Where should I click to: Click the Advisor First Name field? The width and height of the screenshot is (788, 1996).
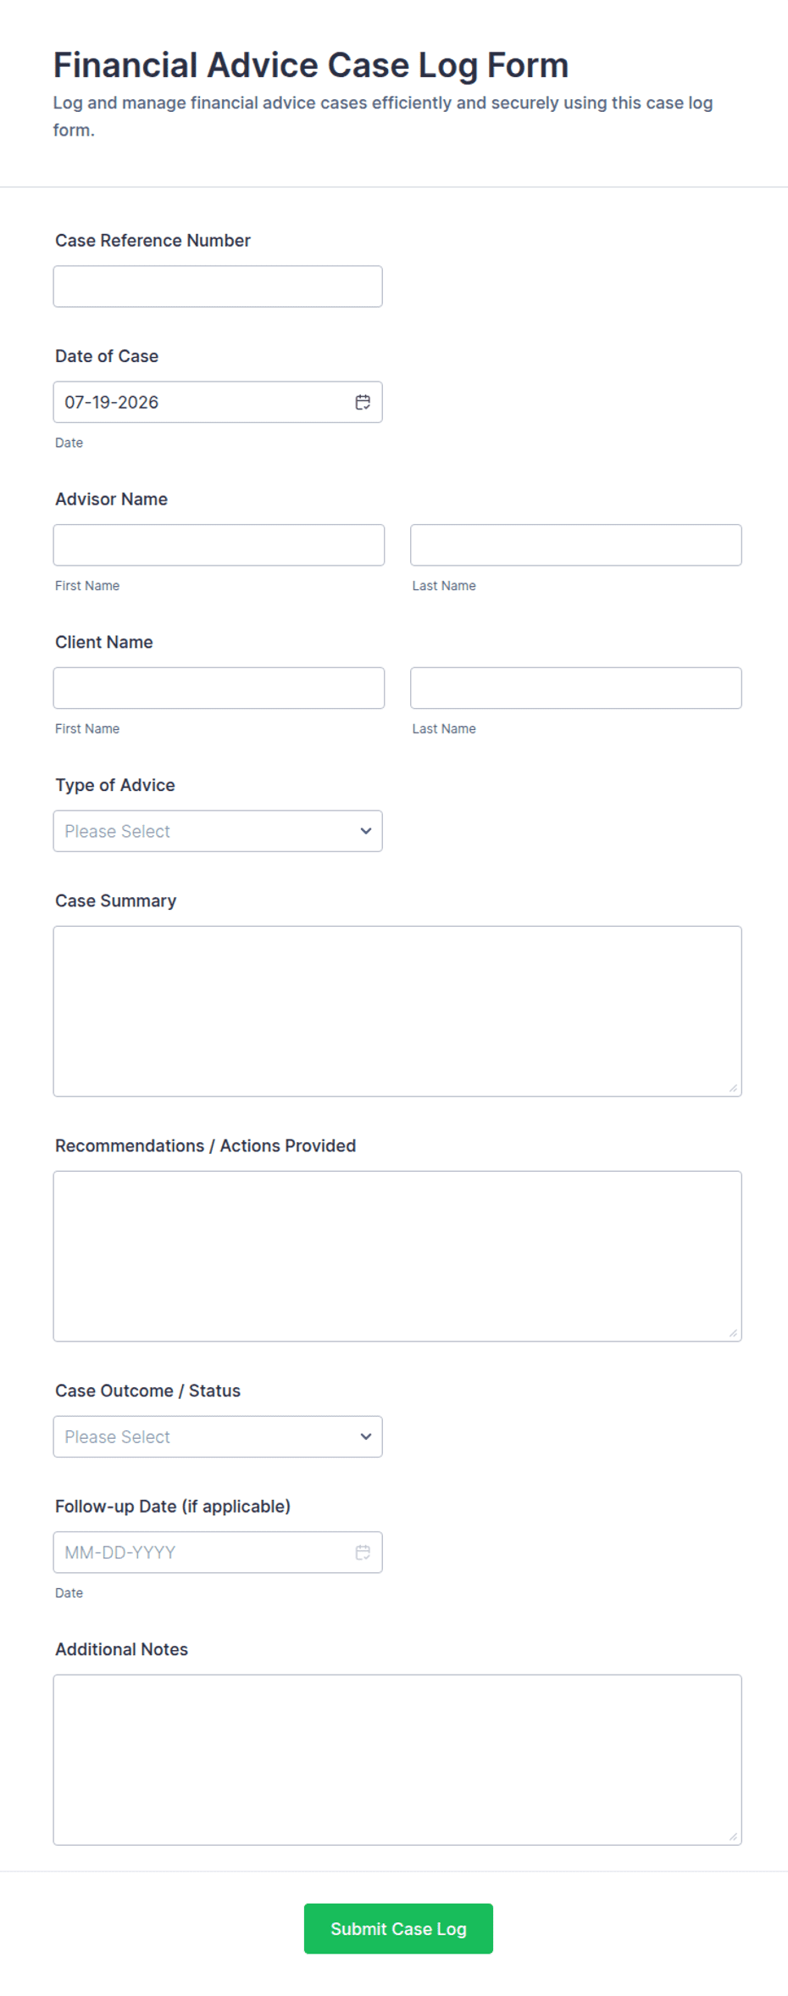pos(219,545)
